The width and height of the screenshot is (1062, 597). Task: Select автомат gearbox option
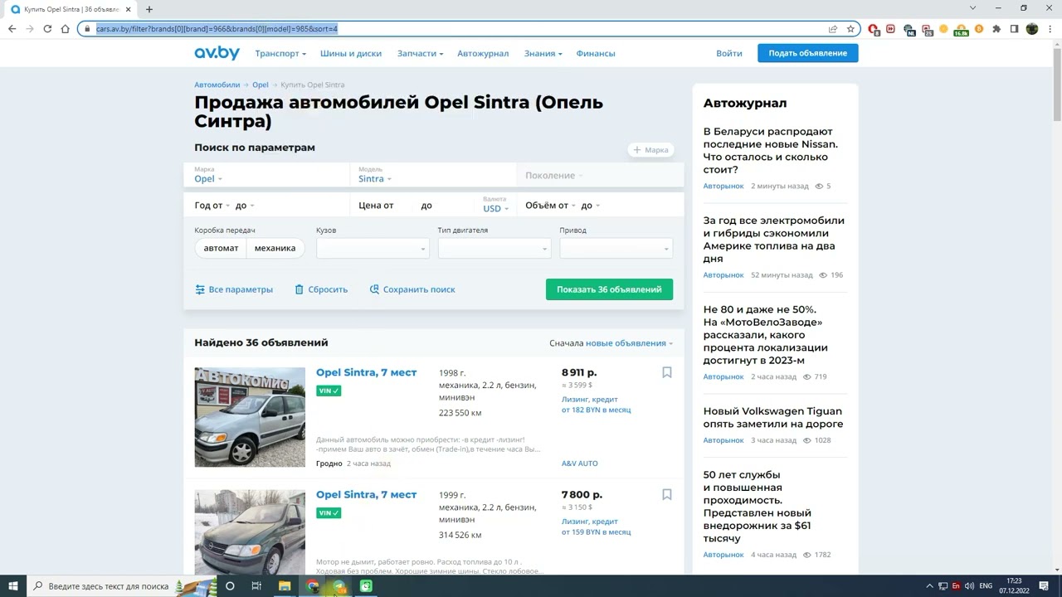[x=221, y=248]
